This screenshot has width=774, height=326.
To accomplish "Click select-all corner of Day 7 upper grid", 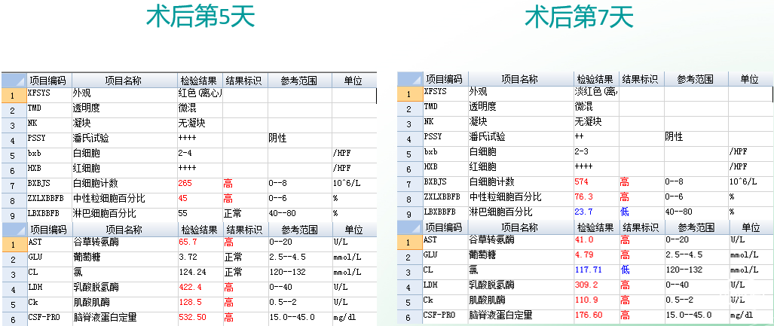I will coord(410,79).
